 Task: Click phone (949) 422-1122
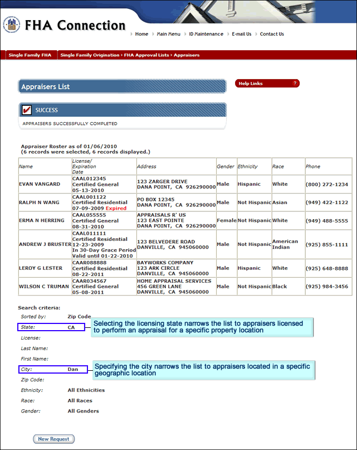click(x=326, y=202)
